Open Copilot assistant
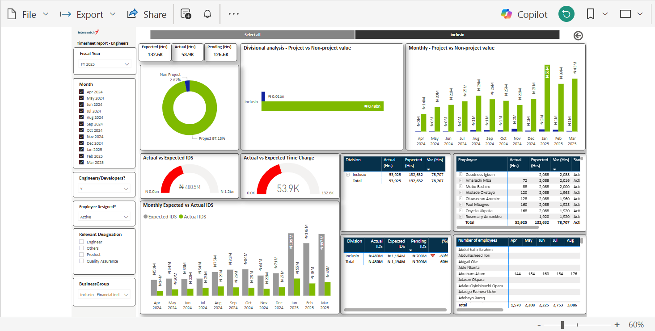Viewport: 655px width, 331px height. 524,14
